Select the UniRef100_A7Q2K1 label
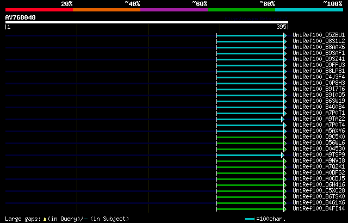Screen dimensions: 348x223 (x=319, y=167)
